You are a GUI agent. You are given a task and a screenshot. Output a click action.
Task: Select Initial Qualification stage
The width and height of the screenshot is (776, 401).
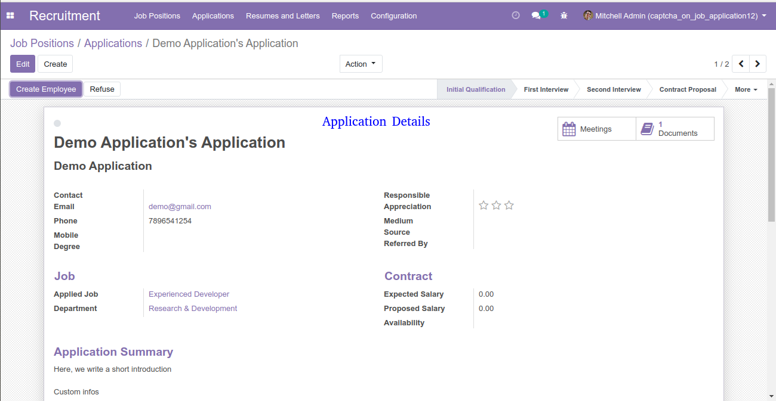(476, 89)
